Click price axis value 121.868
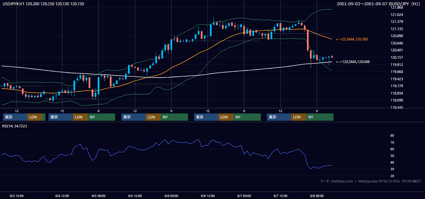 [396, 7]
